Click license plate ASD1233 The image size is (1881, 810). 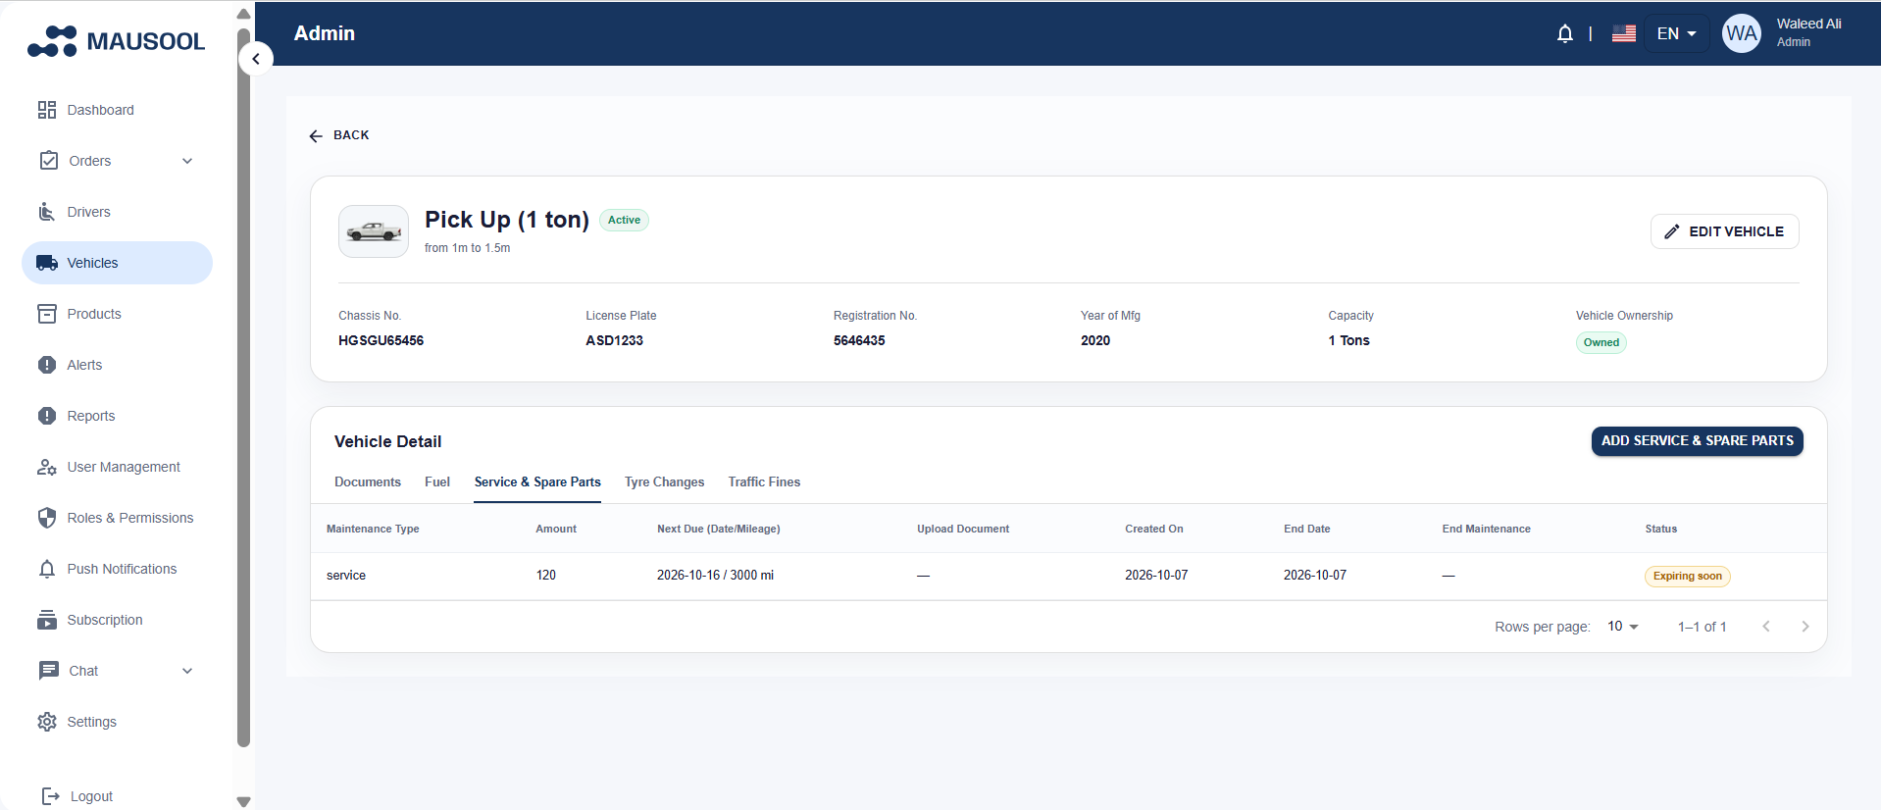(x=614, y=340)
